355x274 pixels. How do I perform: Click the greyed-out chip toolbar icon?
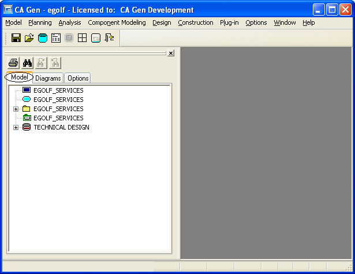coord(69,37)
